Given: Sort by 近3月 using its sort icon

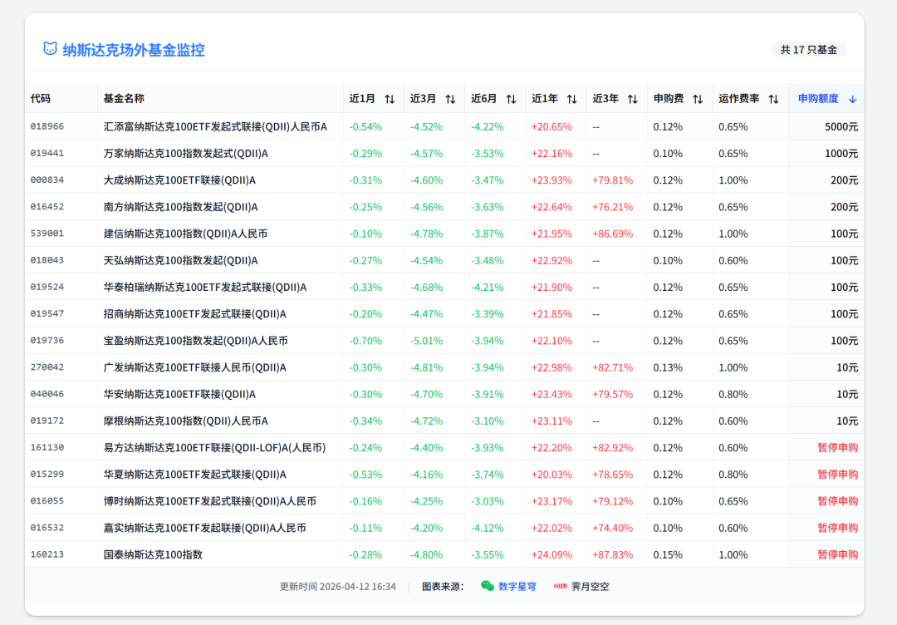Looking at the screenshot, I should point(450,99).
